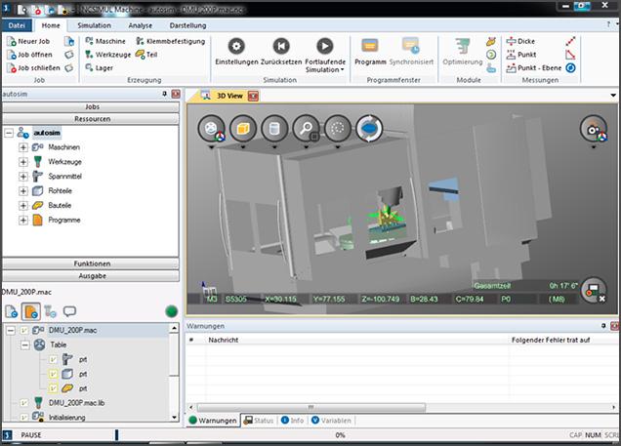Click the blue rotate view icon
Viewport: 621px width, 446px height.
coord(368,129)
